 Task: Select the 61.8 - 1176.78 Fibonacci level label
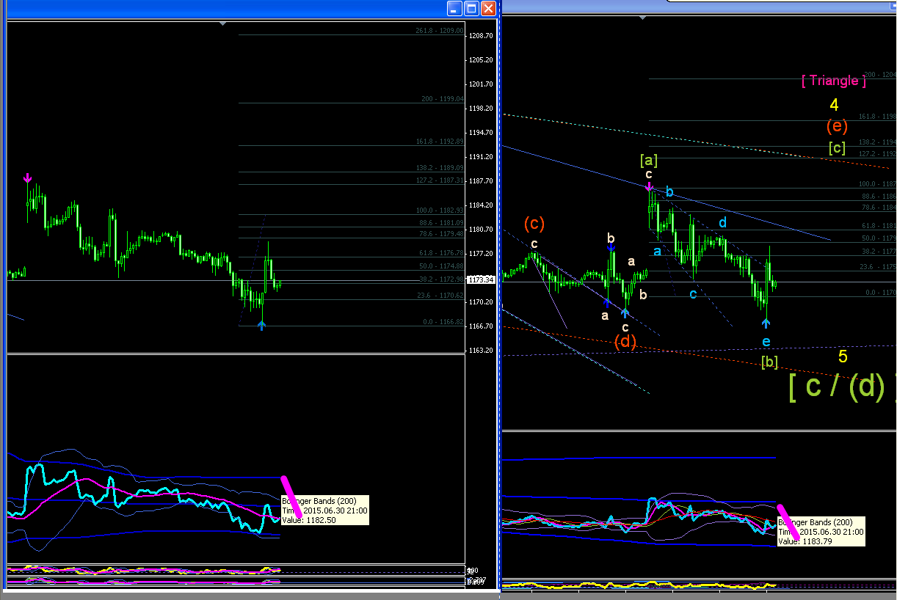click(441, 253)
